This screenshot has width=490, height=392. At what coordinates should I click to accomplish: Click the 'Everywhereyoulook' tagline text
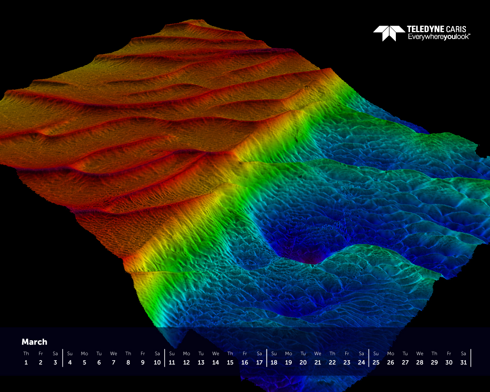click(x=439, y=37)
